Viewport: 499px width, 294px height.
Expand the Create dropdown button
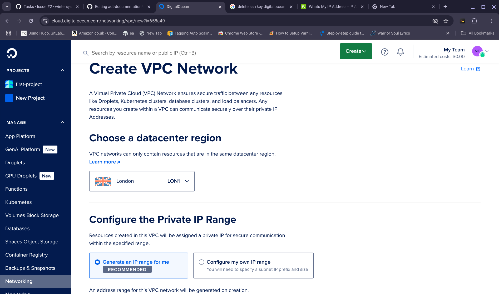click(356, 51)
